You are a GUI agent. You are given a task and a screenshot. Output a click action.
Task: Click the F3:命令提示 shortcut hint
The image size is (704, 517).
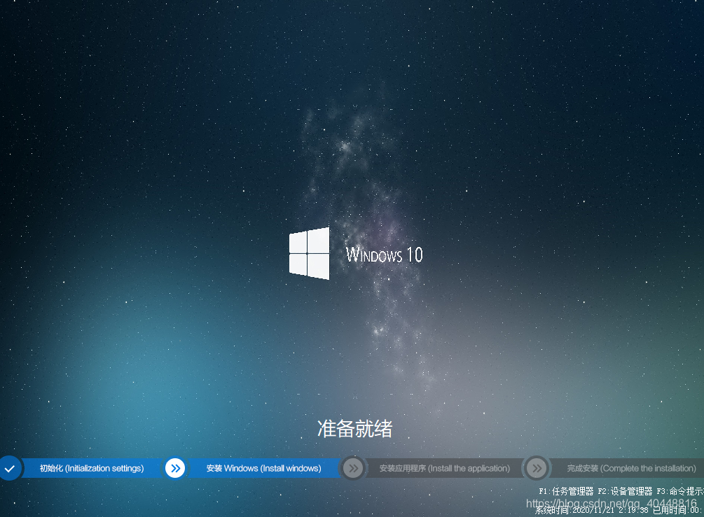(x=680, y=491)
